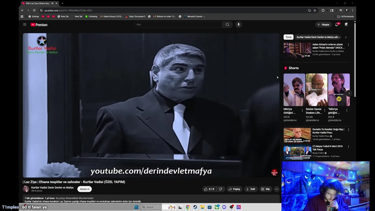Open Discord from the taskbar
This screenshot has height=211, width=375.
(224, 207)
